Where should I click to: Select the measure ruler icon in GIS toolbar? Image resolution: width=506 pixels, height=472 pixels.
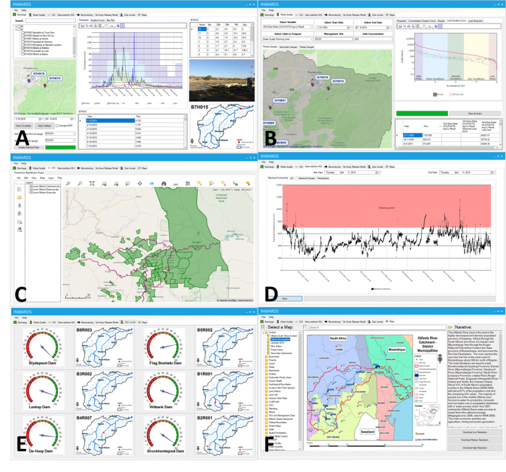pyautogui.click(x=175, y=184)
